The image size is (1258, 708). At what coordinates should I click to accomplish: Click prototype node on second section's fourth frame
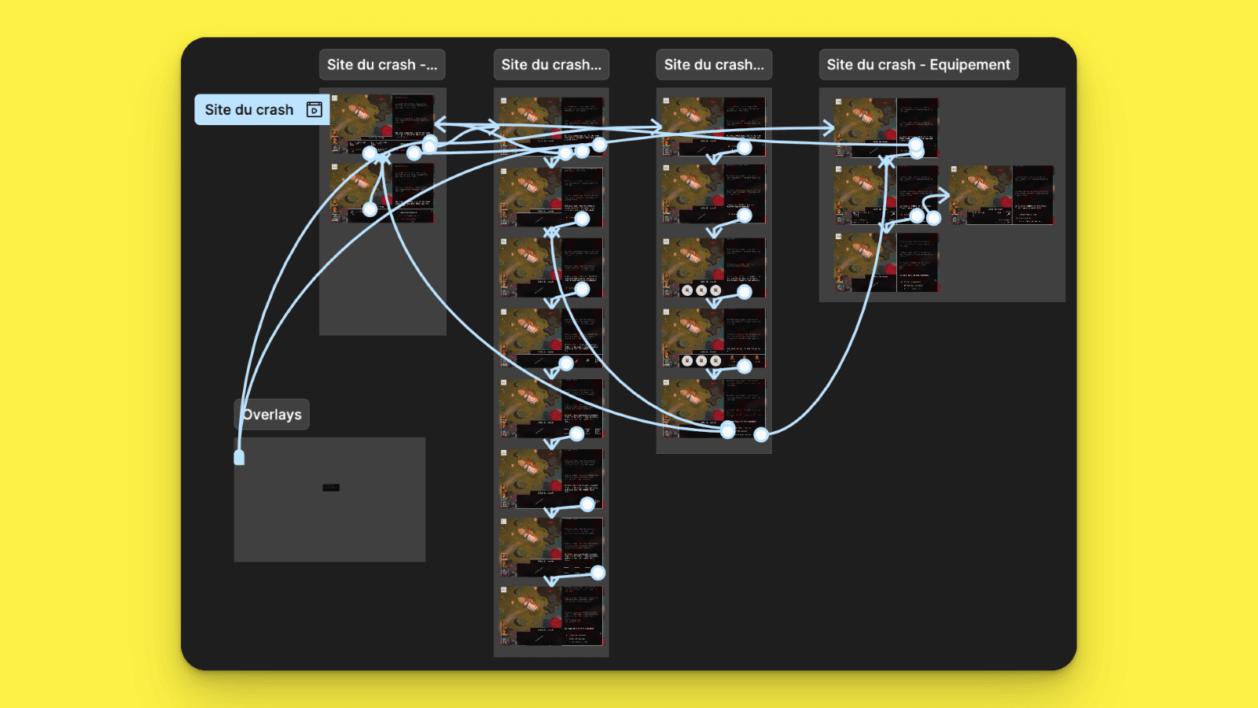(x=566, y=363)
